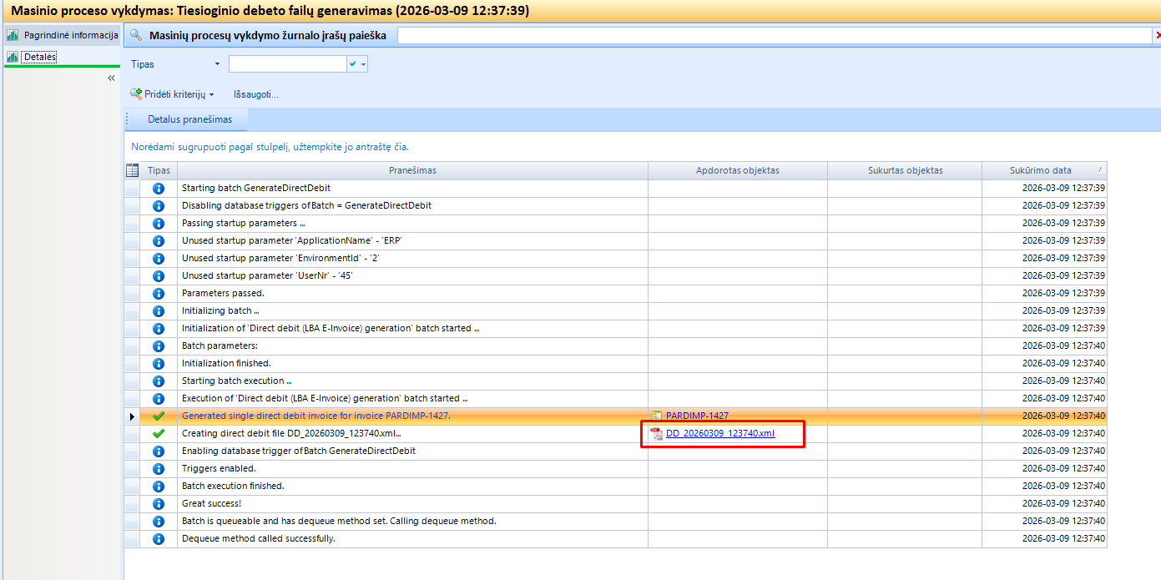The height and width of the screenshot is (580, 1161).
Task: Click green checkmark on 'Creating direct debit file' row
Action: pyautogui.click(x=159, y=433)
